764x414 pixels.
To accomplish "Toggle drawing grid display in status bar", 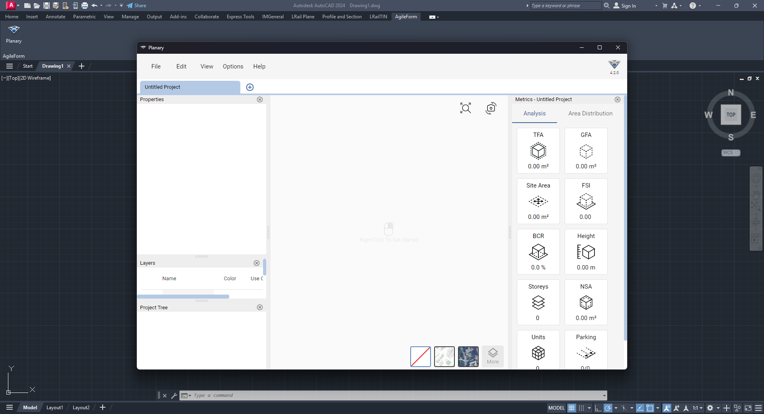I will click(572, 408).
